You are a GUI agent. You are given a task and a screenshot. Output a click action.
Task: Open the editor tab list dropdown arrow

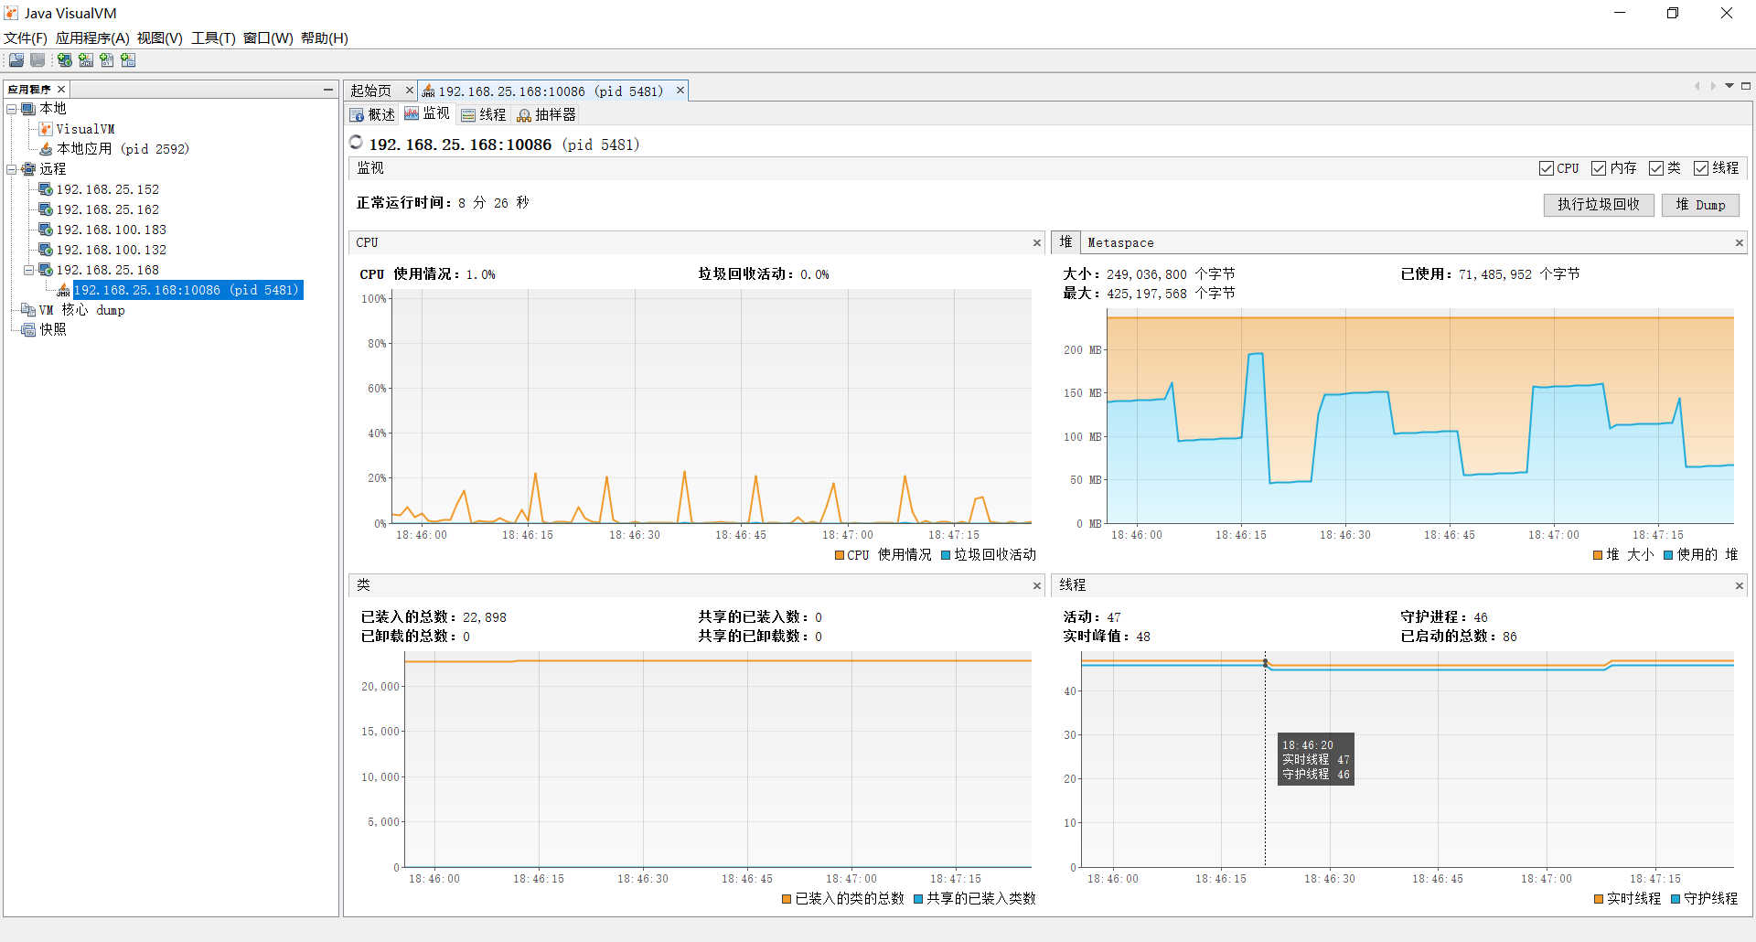1729,86
